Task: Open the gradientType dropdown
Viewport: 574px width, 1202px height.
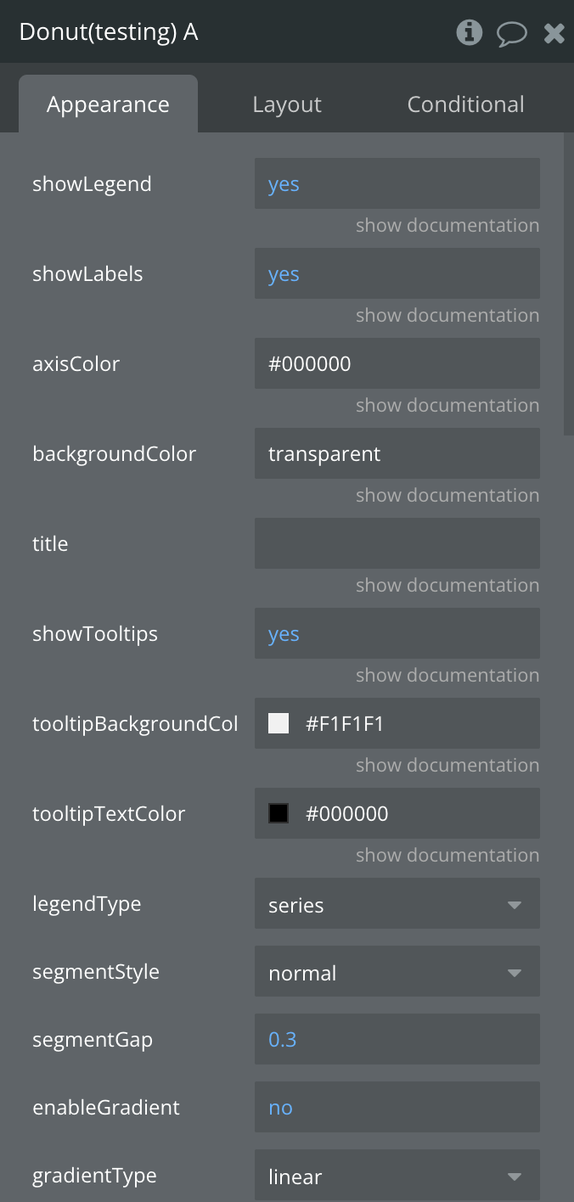Action: 397,1177
